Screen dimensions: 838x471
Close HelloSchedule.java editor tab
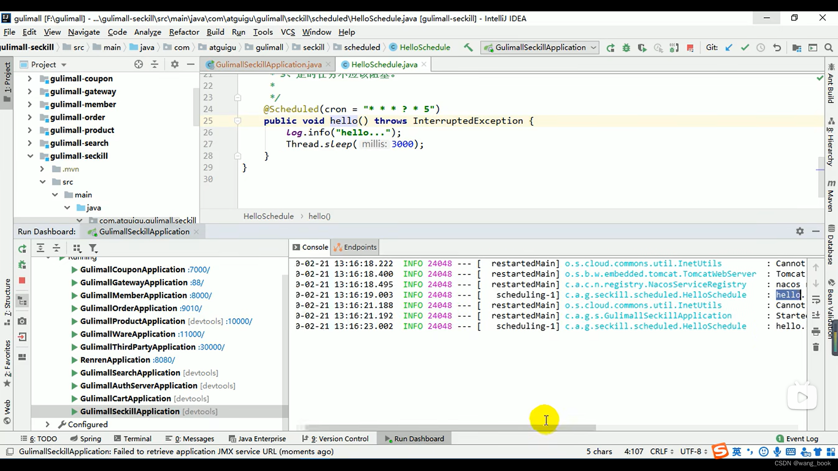click(x=424, y=64)
